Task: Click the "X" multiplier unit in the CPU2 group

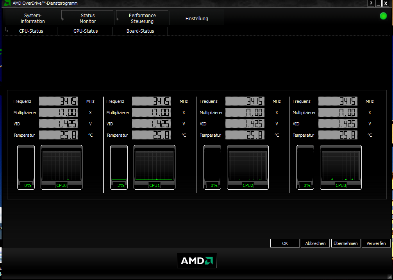Action: pyautogui.click(x=277, y=113)
